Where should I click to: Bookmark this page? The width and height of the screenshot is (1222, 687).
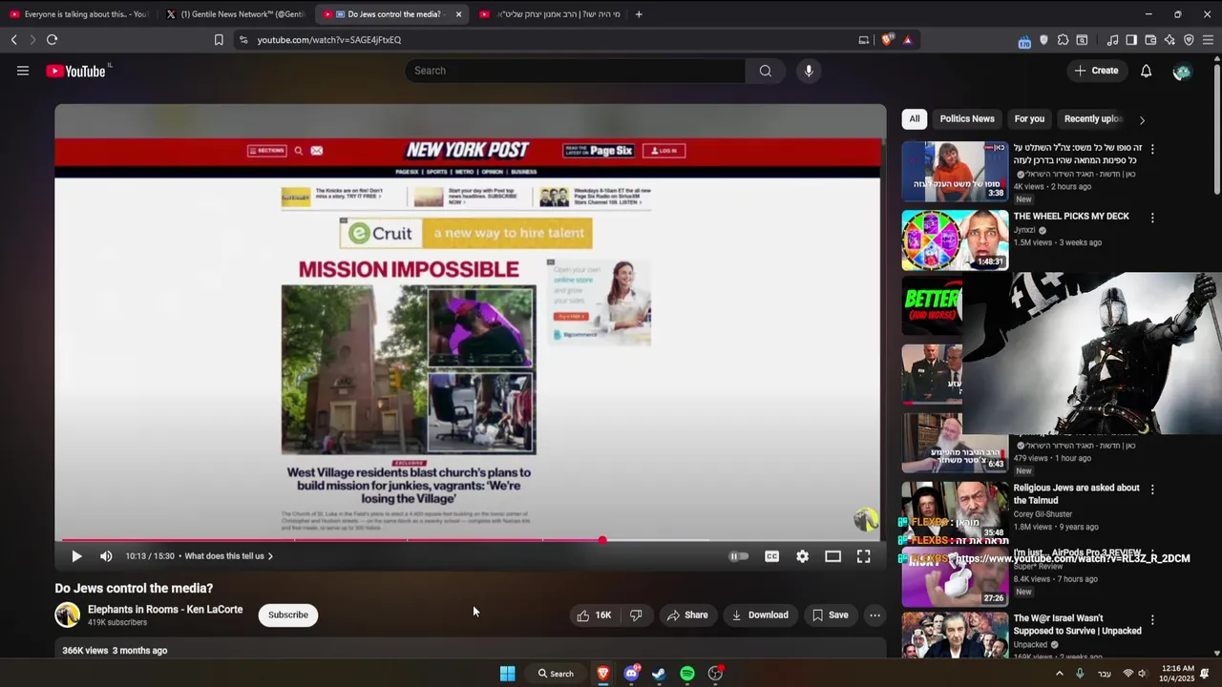219,40
